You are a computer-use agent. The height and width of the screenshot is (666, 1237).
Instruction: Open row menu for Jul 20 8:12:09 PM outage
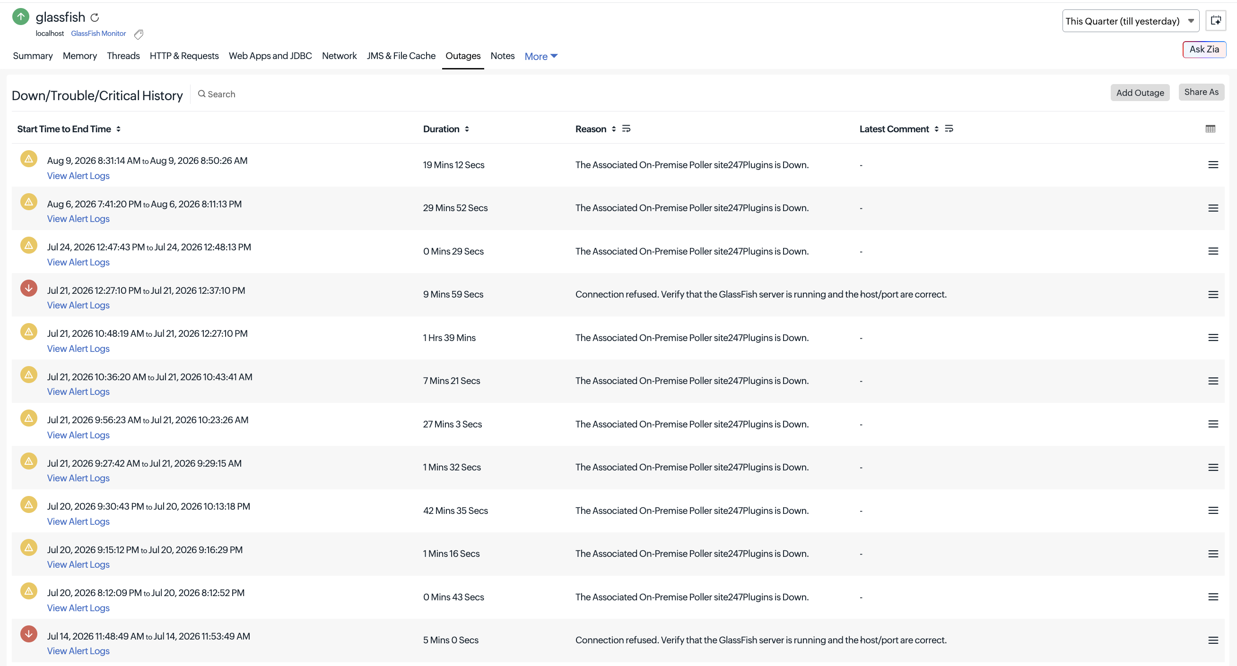coord(1213,597)
